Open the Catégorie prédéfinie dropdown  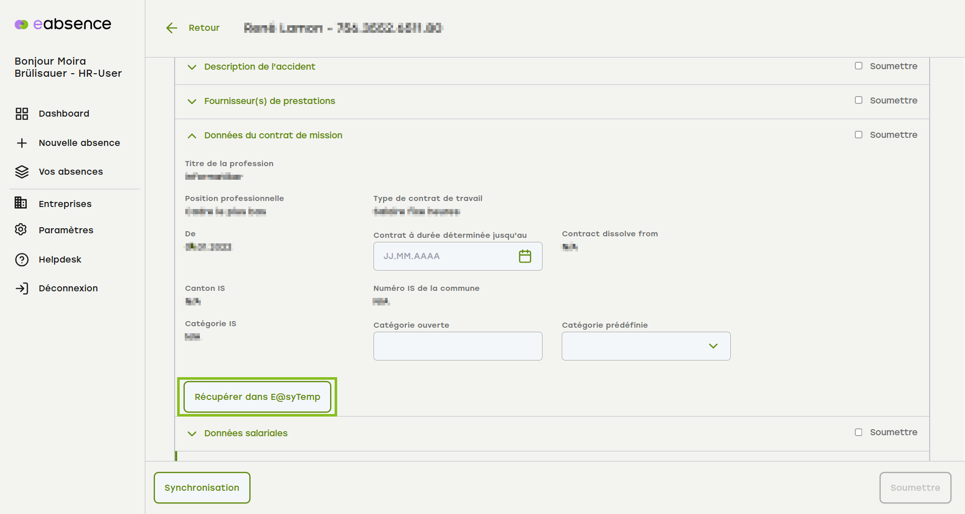tap(646, 346)
